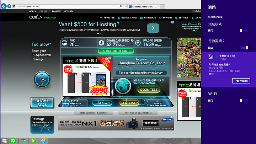This screenshot has height=144, width=256.
Task: Toggle mobile broadband 2 switch
Action: [244, 48]
